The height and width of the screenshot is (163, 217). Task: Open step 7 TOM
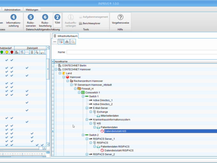57,20
